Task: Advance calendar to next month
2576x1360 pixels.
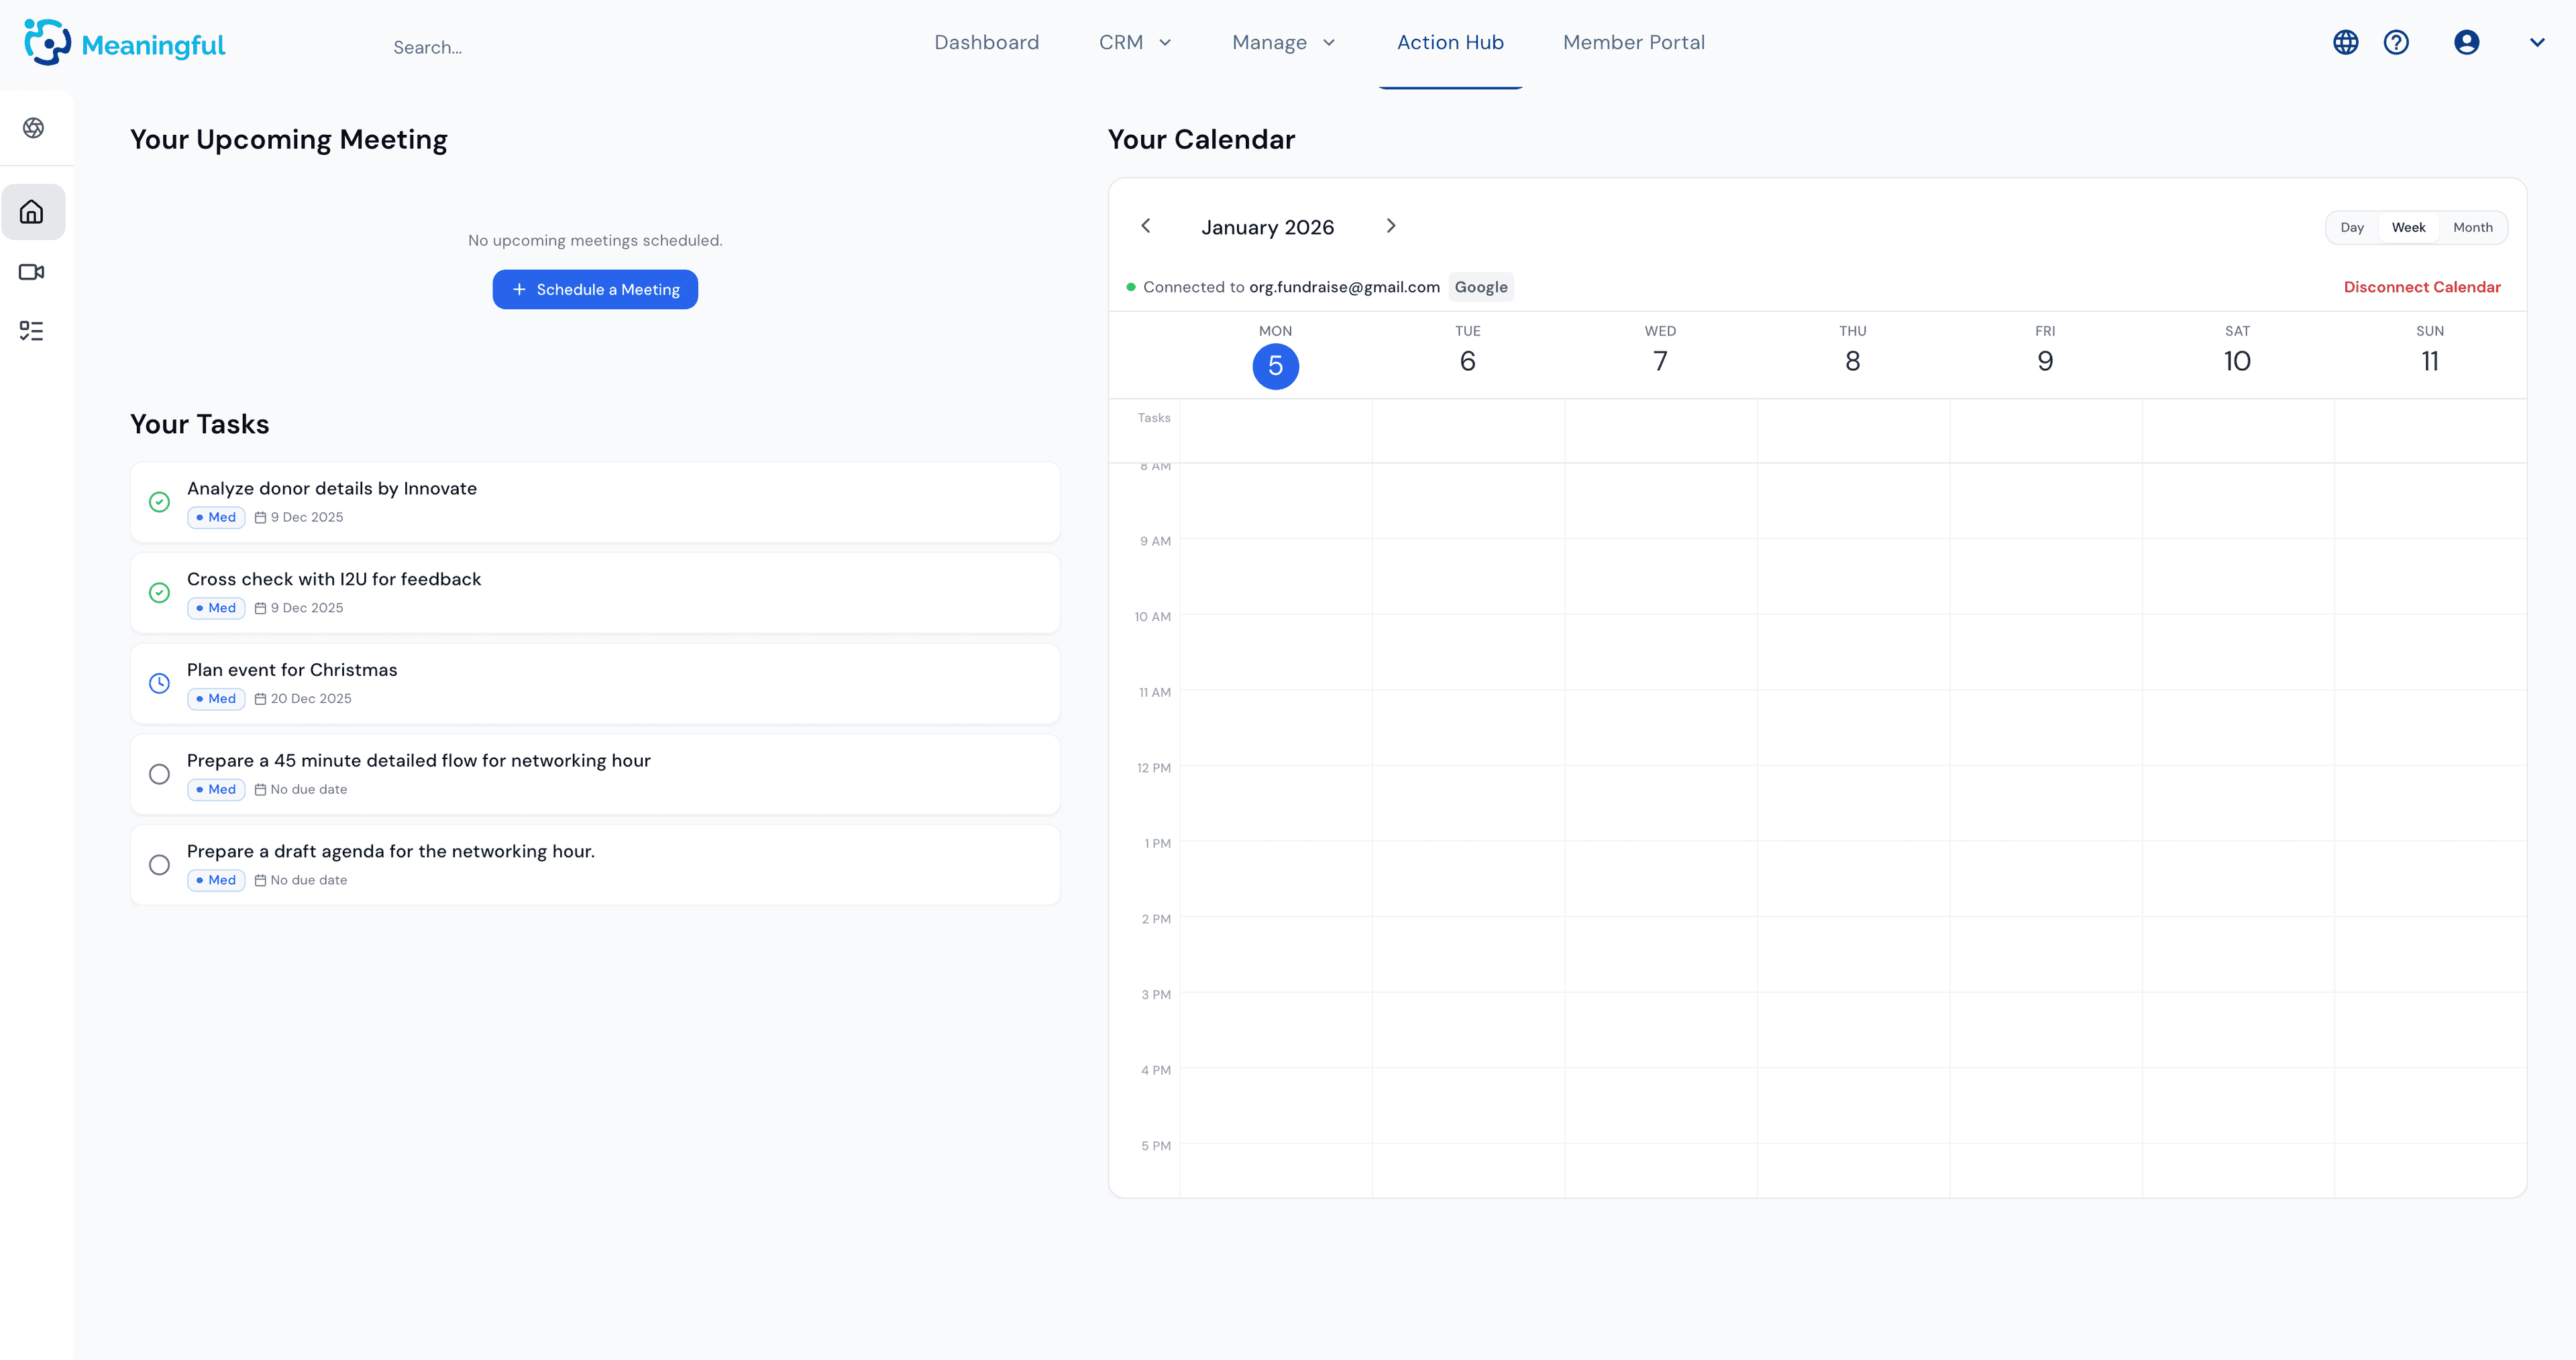Action: click(1391, 226)
